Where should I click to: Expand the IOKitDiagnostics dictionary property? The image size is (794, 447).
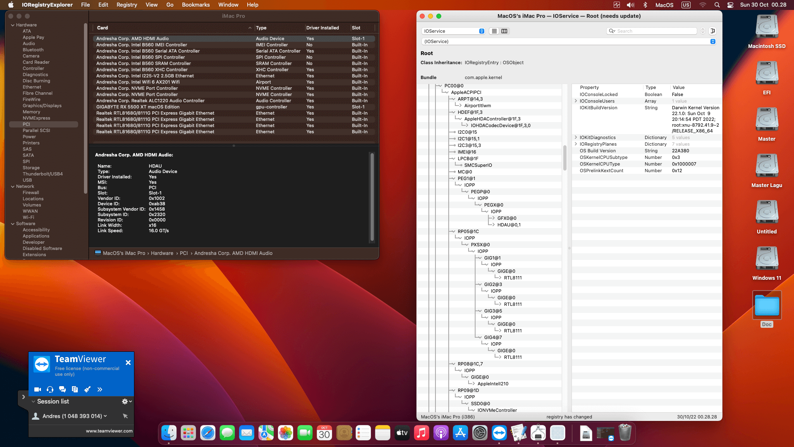576,137
